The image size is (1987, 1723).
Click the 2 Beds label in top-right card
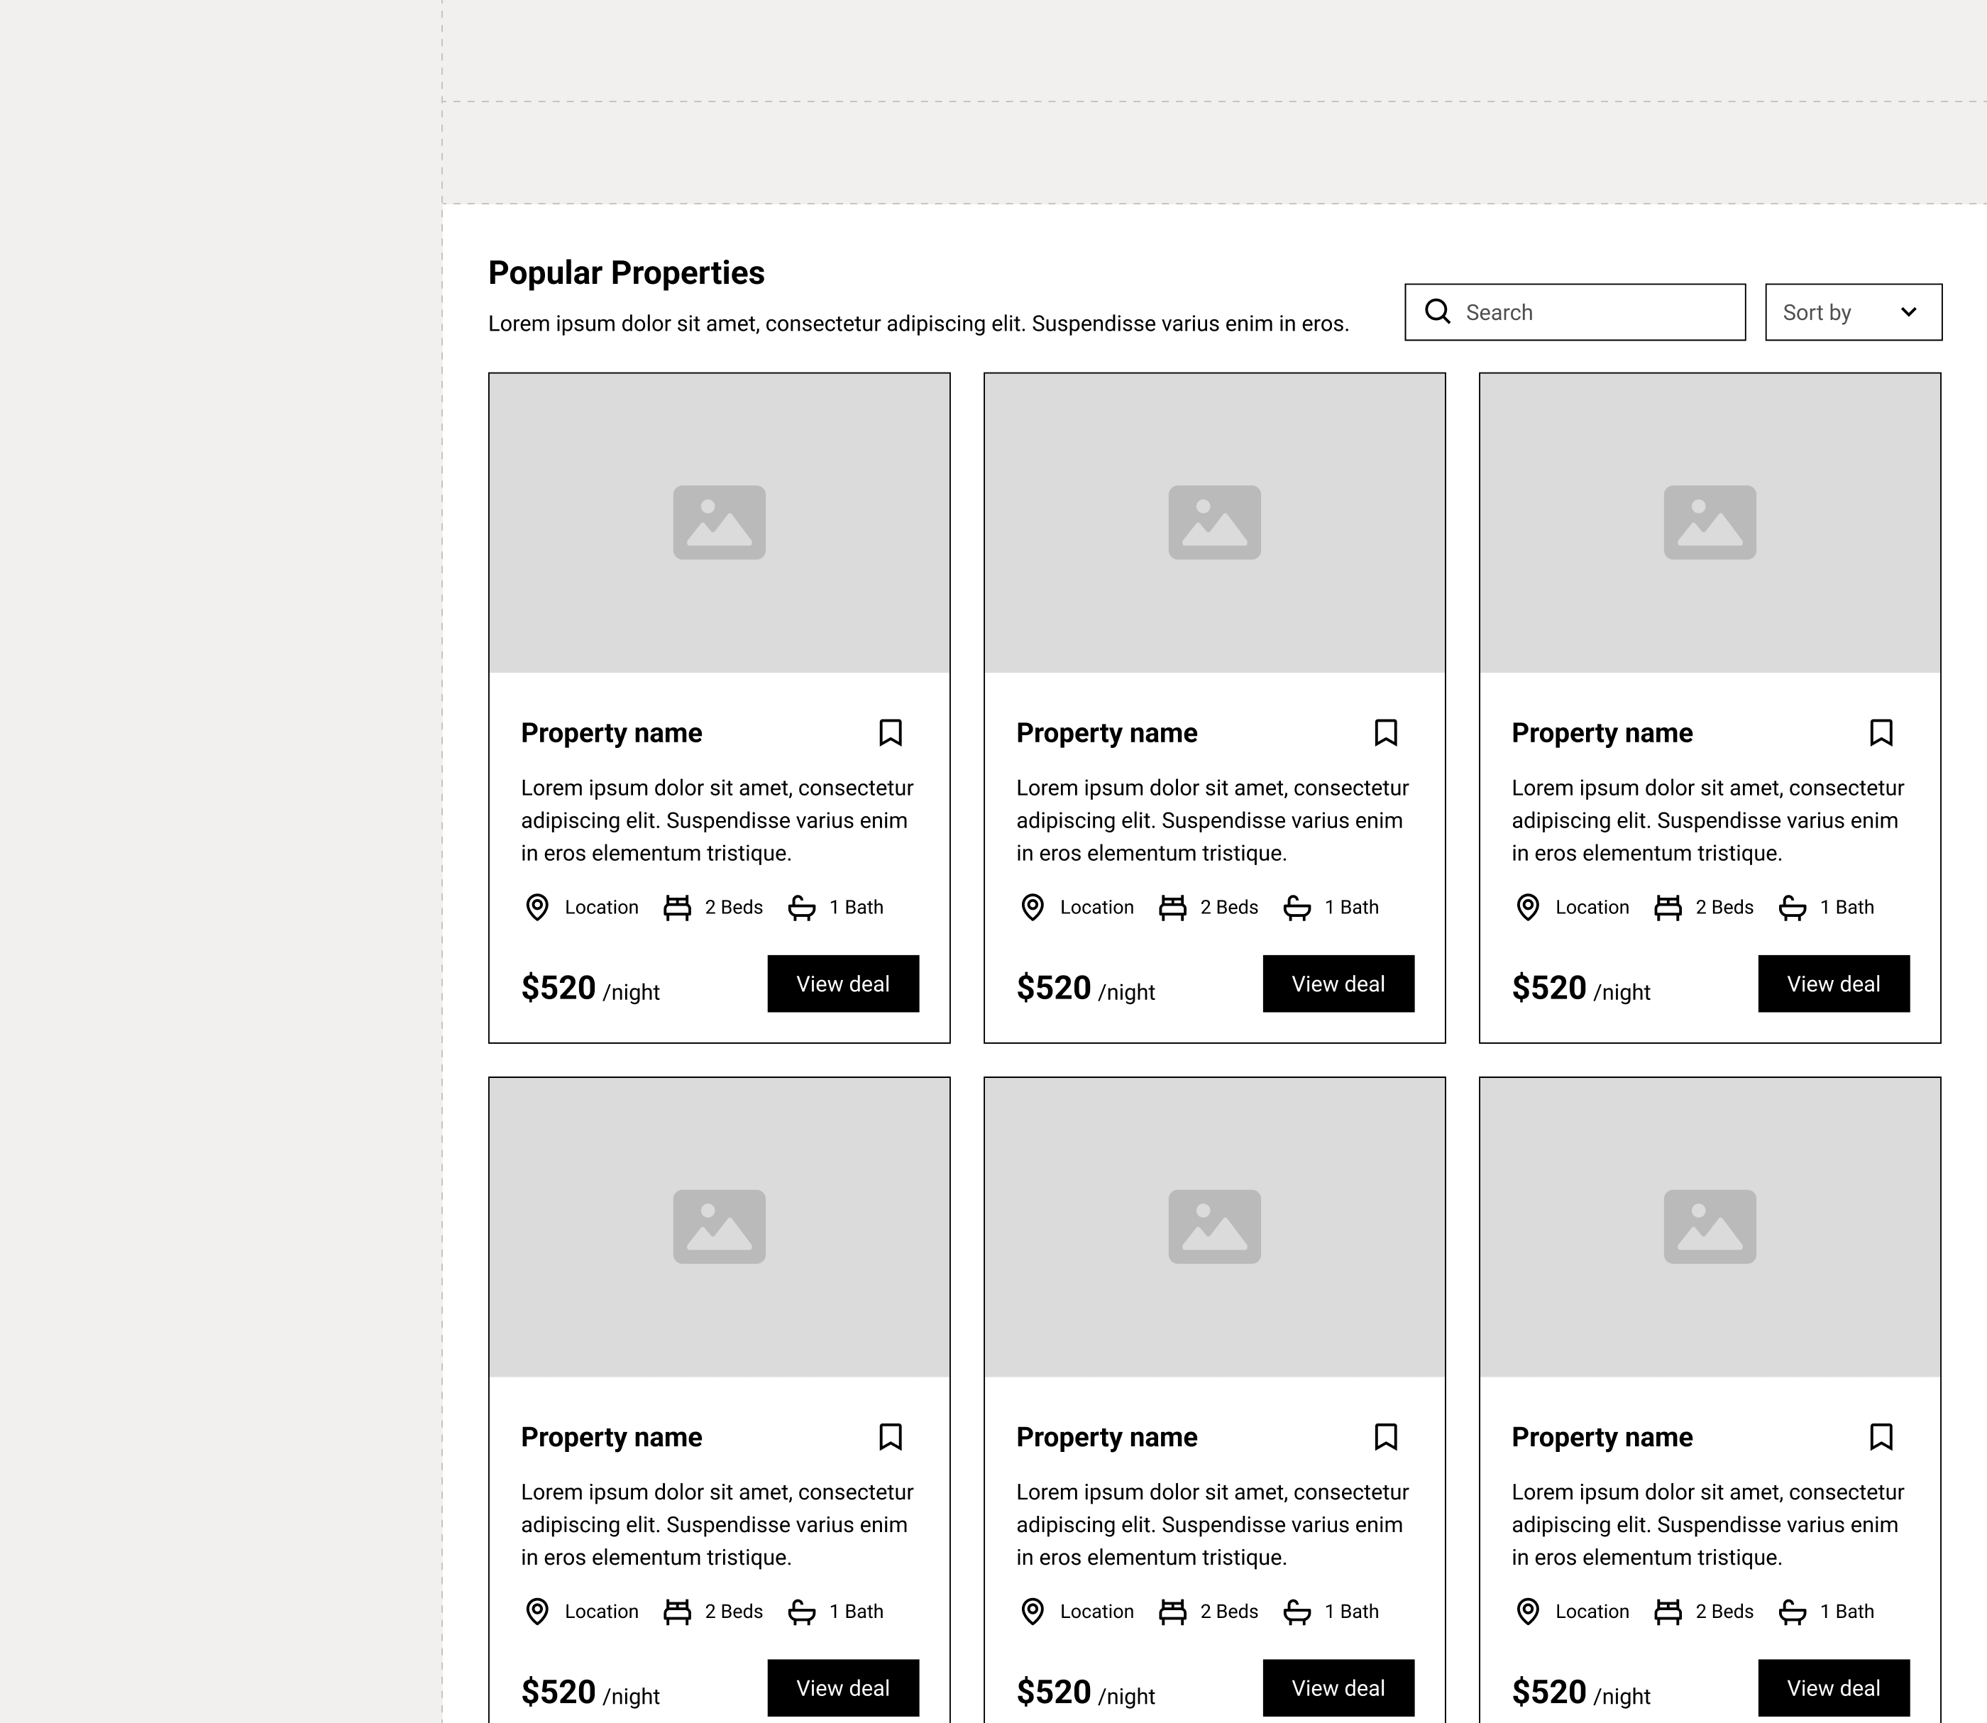pos(1724,907)
